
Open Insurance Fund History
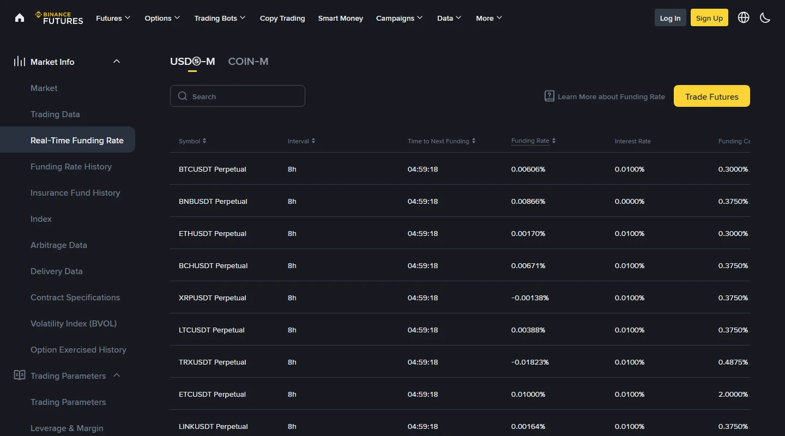point(75,192)
